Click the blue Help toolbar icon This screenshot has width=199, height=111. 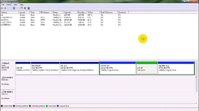(14, 8)
